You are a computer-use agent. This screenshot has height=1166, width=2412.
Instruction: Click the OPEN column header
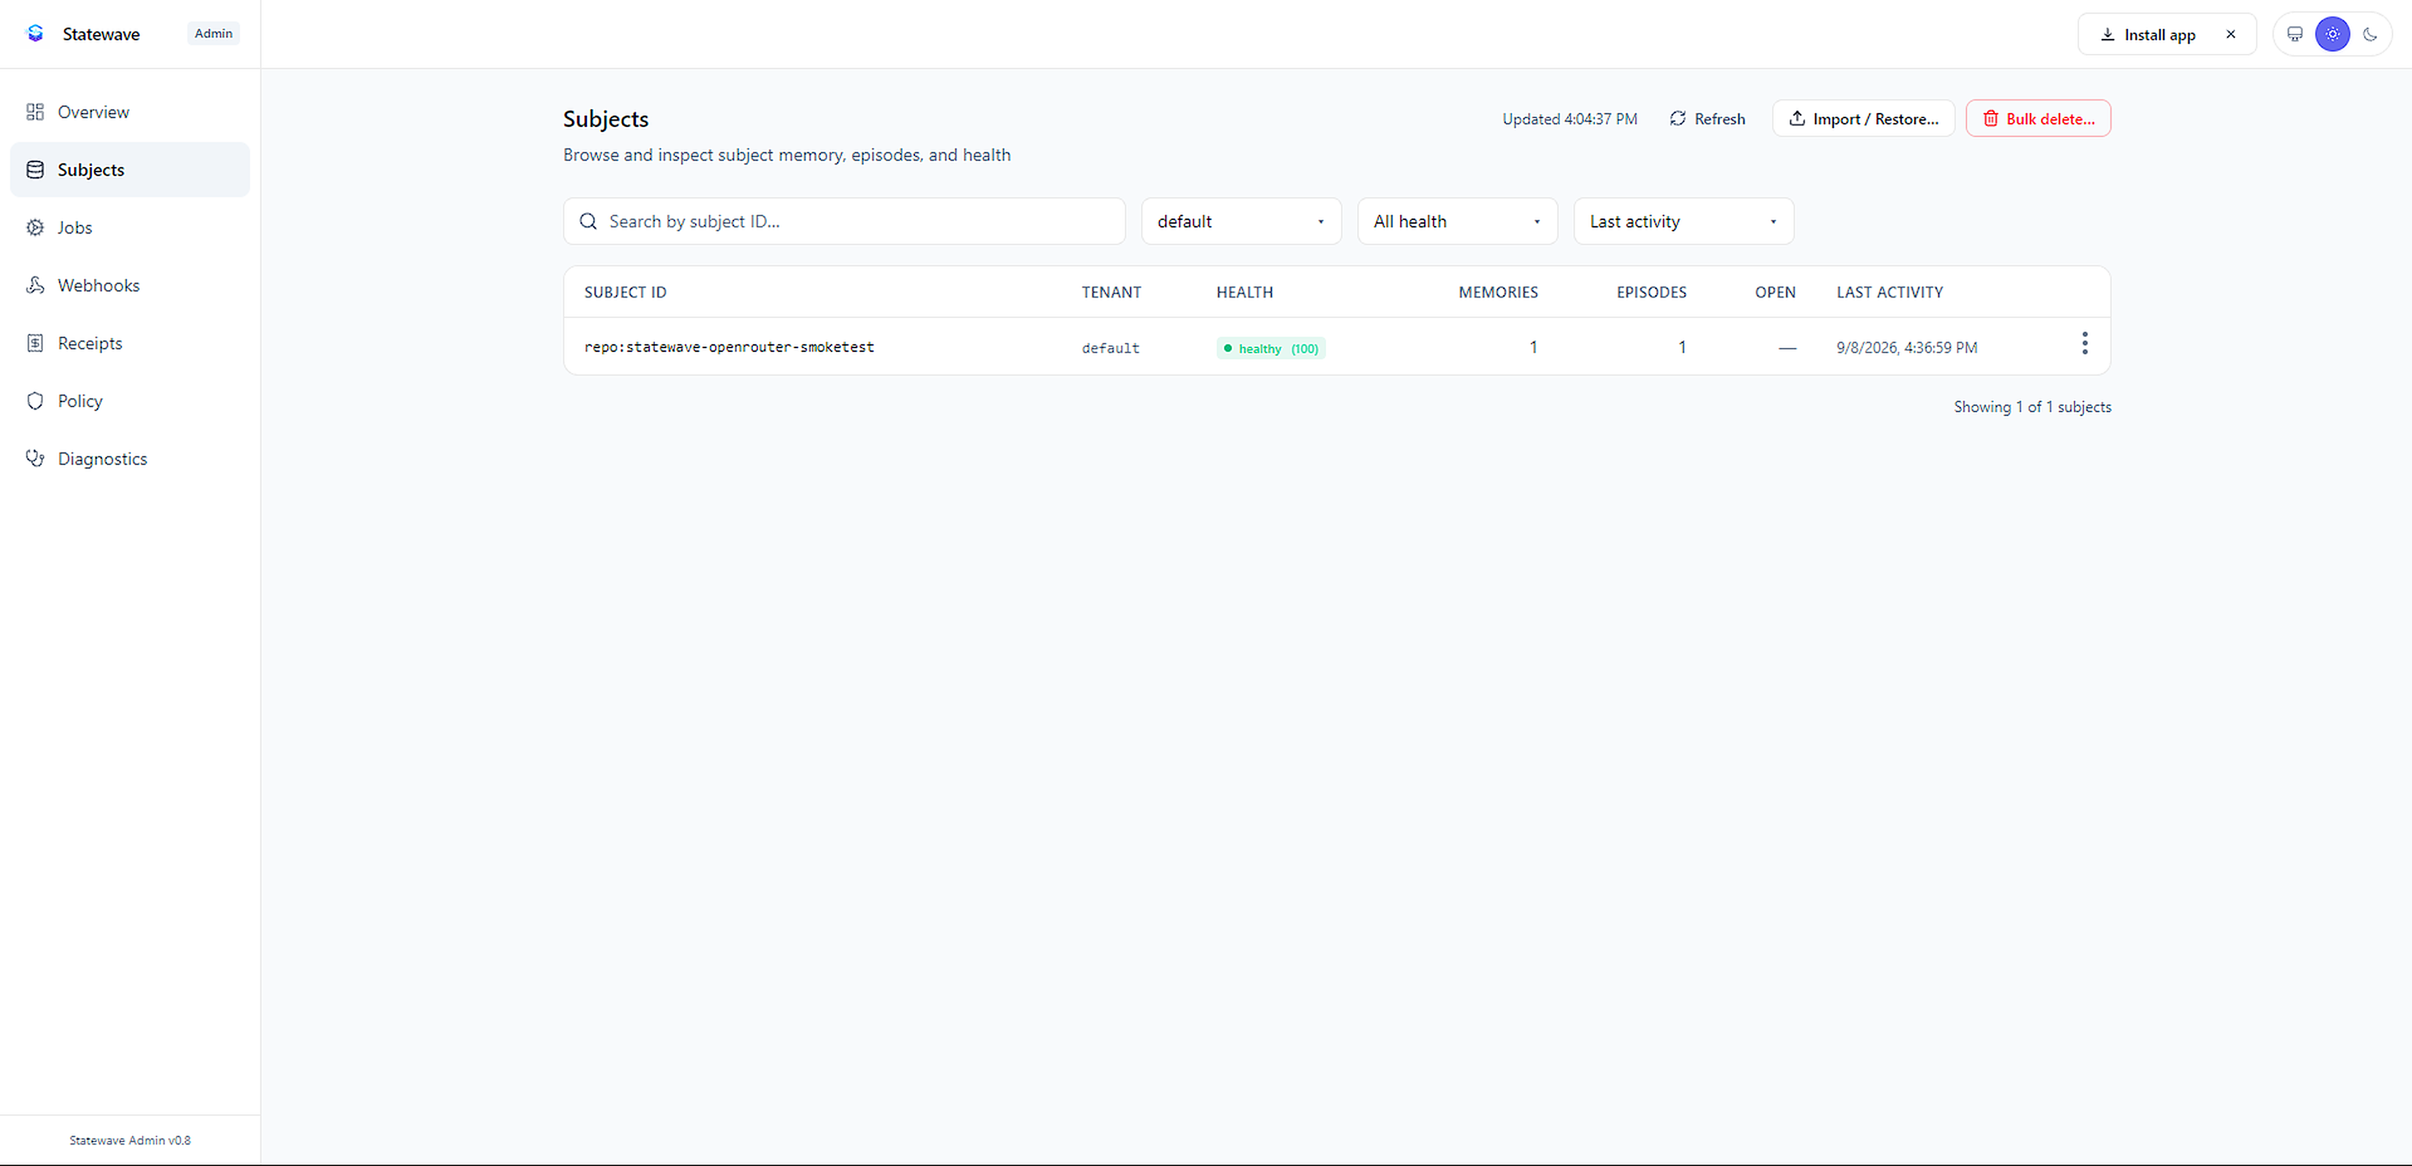(1774, 292)
